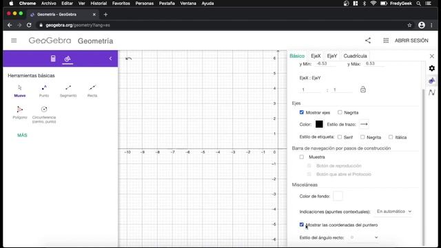Viewport: 441px width, 248px height.
Task: Open the GeoGebra hamburger menu
Action: click(x=14, y=41)
